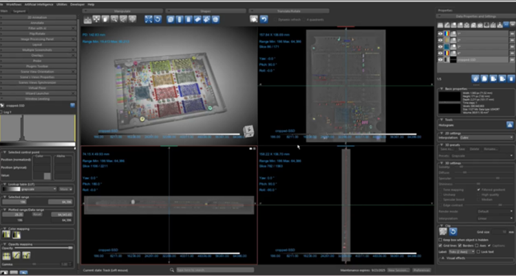Image resolution: width=516 pixels, height=276 pixels.
Task: Expand the 2D Animation panel
Action: coord(37,17)
